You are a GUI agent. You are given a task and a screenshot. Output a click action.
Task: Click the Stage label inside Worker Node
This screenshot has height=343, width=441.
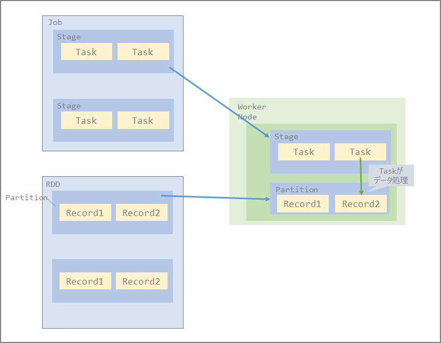pyautogui.click(x=286, y=136)
